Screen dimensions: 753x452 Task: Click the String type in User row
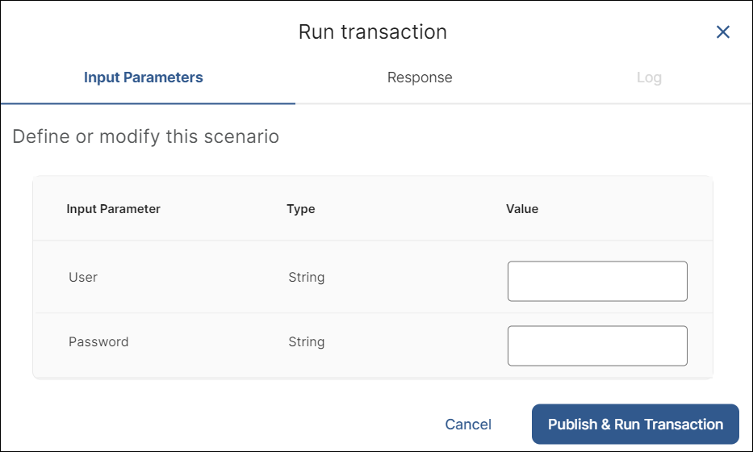[307, 277]
